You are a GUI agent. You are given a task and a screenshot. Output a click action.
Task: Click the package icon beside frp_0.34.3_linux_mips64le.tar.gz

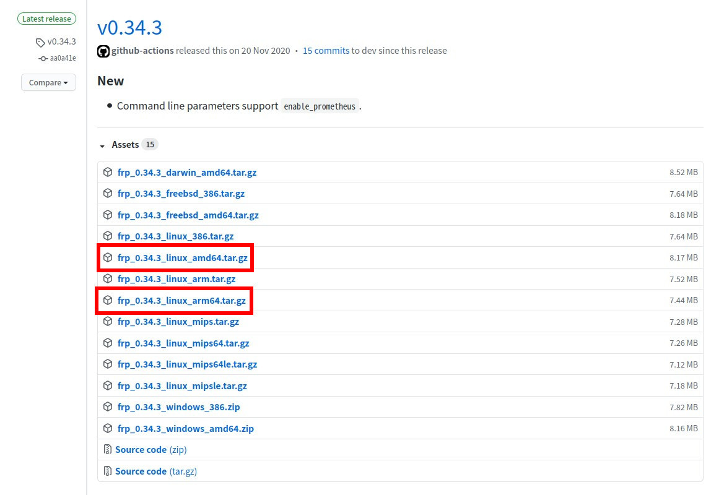(x=108, y=364)
